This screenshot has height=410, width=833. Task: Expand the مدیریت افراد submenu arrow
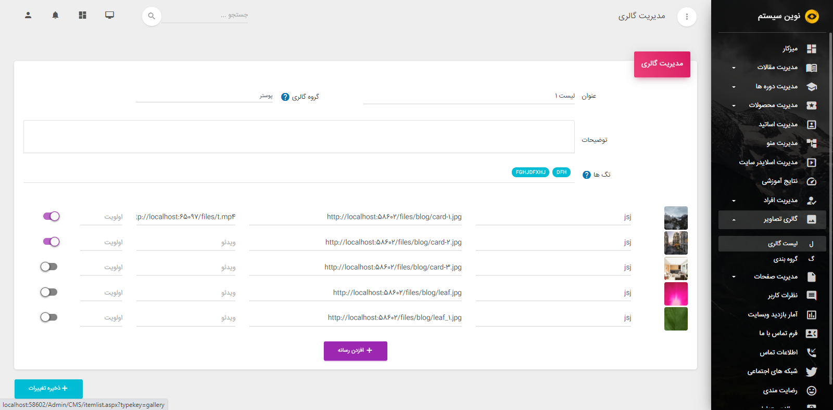click(734, 201)
